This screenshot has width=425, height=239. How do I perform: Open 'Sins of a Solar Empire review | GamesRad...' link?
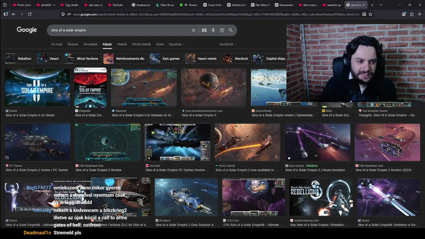284,115
